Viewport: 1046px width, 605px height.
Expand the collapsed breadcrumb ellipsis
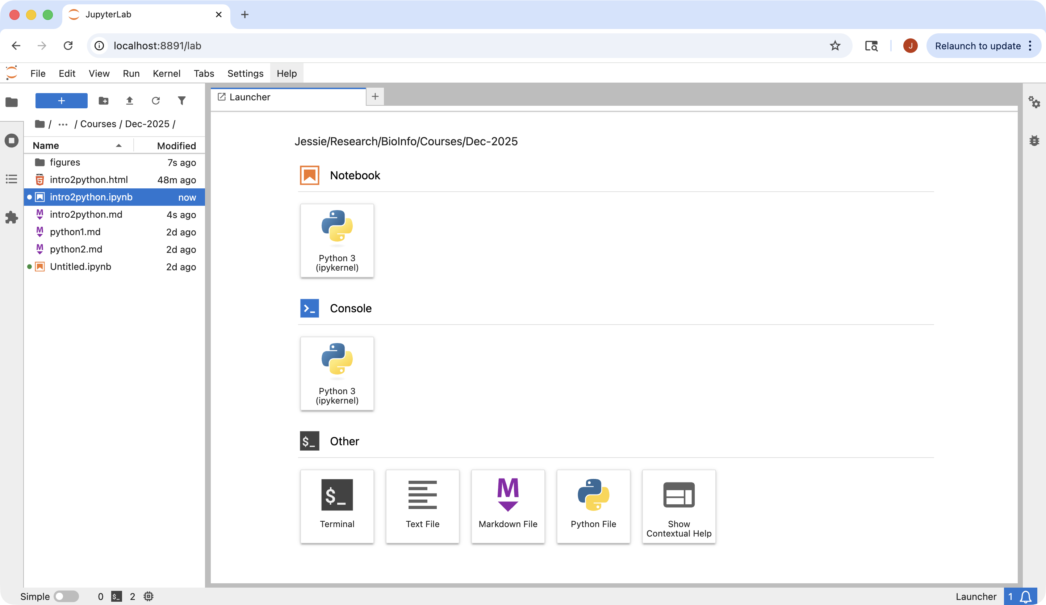pos(63,124)
